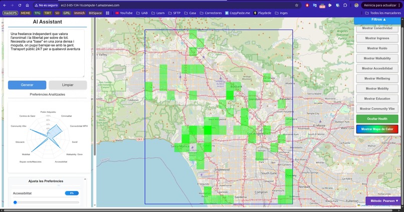Click 'Reinicia para actualizar' button

(x=380, y=5)
